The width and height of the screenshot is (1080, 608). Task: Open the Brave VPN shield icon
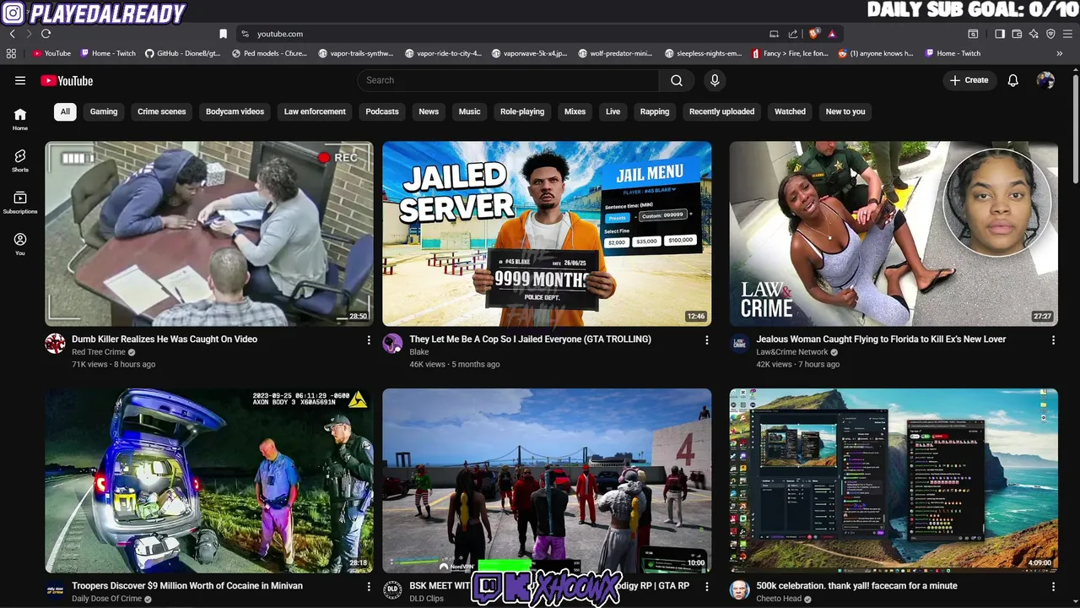click(x=1050, y=34)
